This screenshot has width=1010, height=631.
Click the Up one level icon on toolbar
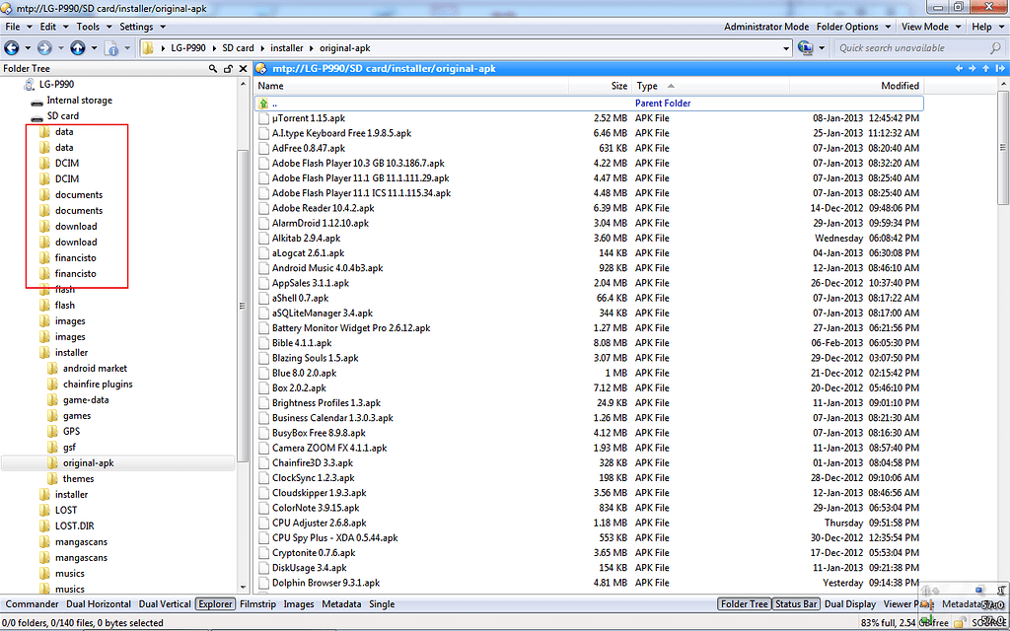77,48
